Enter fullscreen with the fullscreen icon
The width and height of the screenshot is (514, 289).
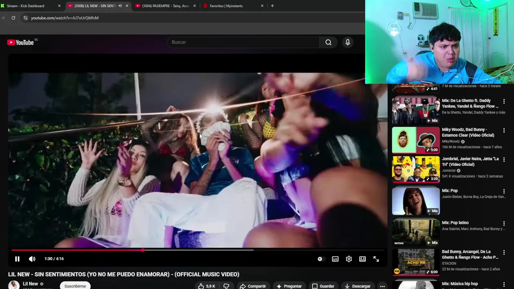pos(376,259)
